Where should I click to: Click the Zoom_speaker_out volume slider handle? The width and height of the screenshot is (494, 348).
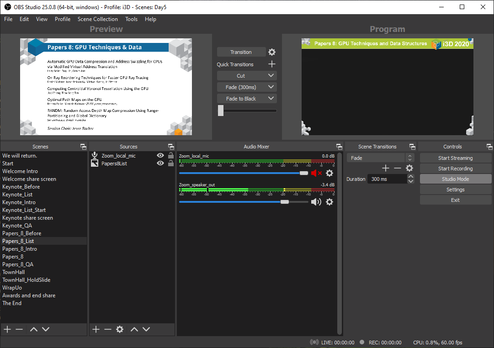(x=285, y=202)
